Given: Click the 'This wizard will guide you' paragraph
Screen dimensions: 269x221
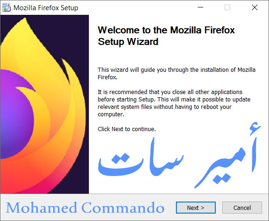Looking at the screenshot, I should (x=176, y=74).
